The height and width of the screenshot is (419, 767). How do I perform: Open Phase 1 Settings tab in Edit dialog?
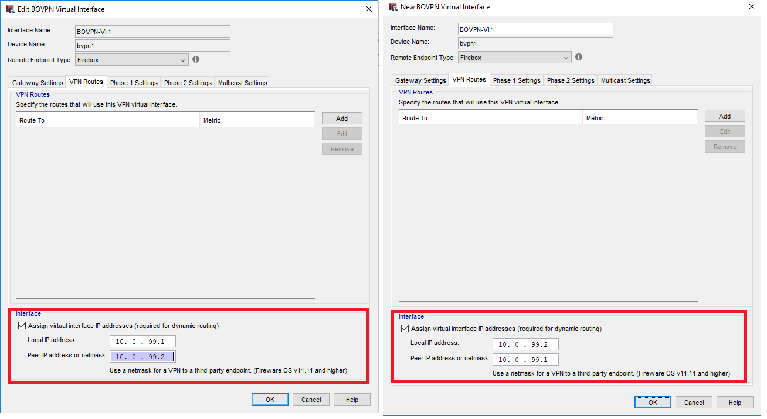(134, 83)
